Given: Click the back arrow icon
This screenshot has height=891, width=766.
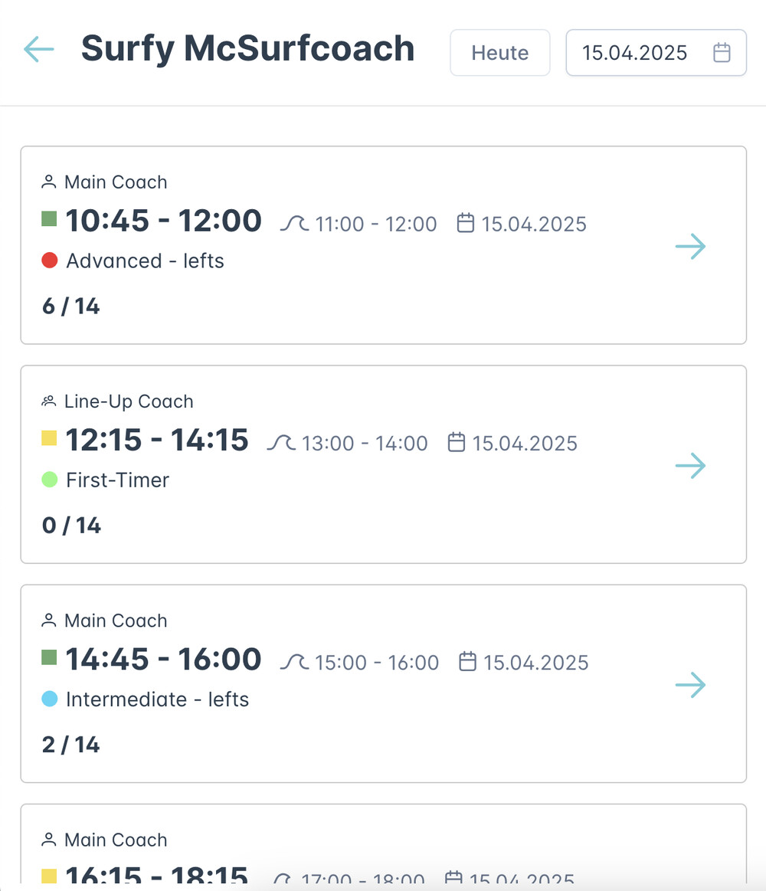Looking at the screenshot, I should click(x=38, y=50).
